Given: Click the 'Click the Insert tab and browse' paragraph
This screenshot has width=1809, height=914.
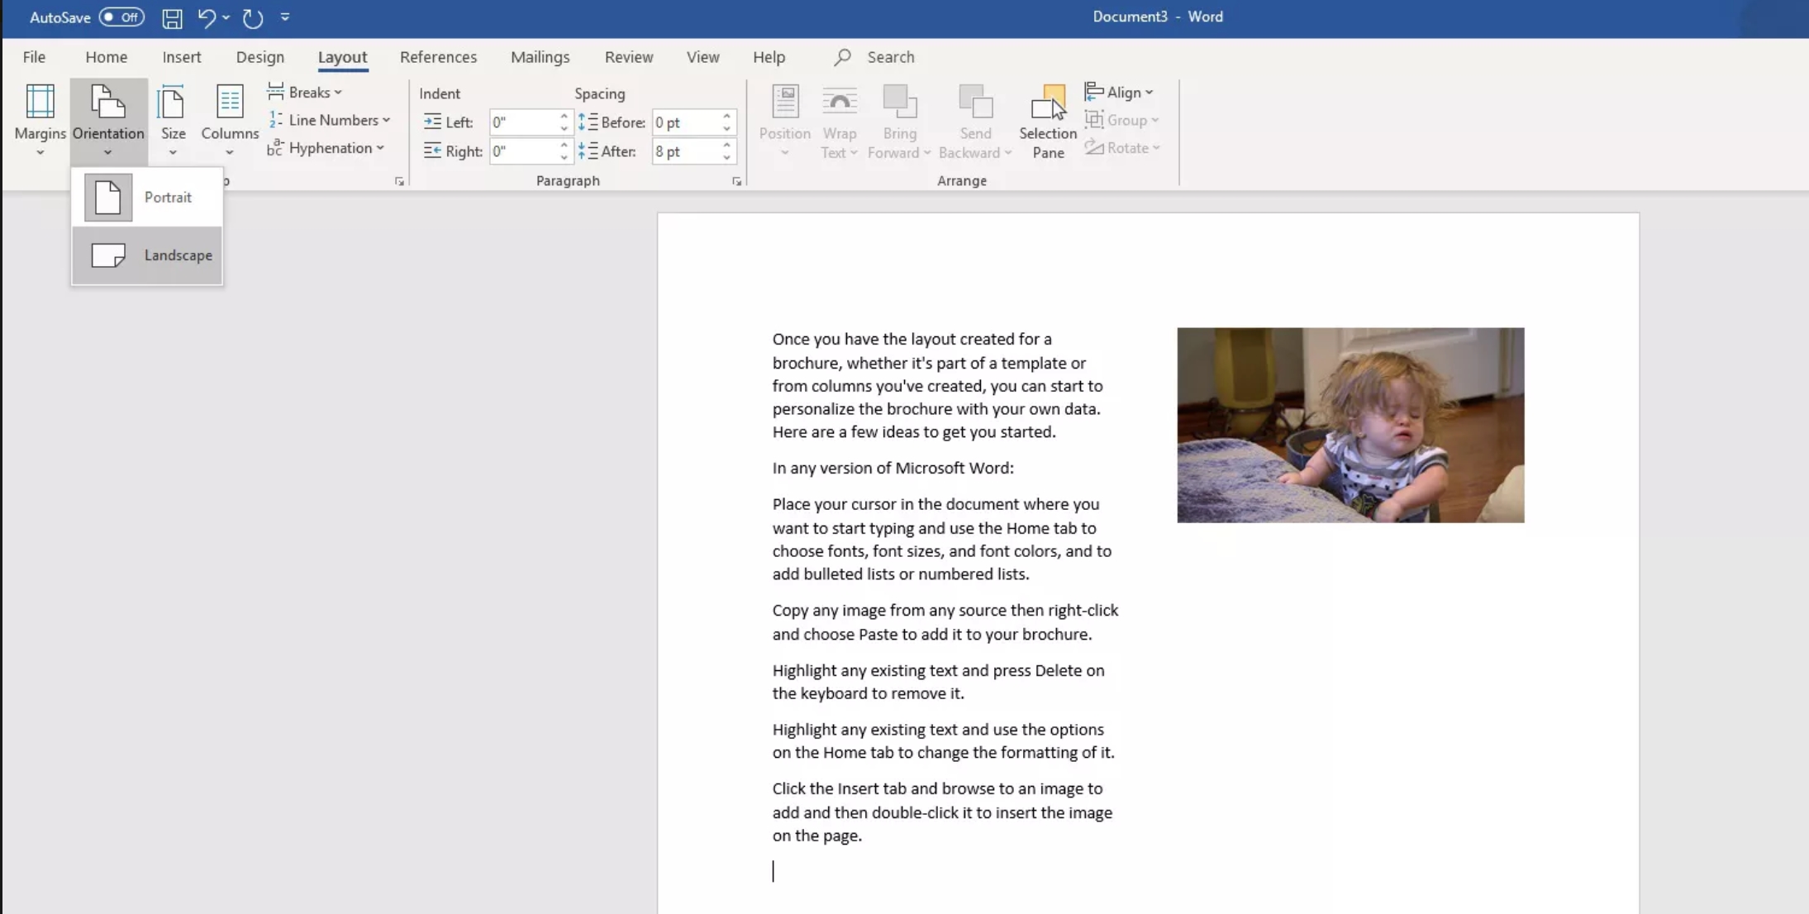Looking at the screenshot, I should click(942, 812).
